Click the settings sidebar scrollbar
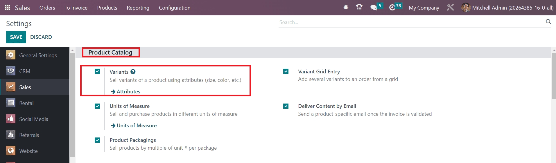This screenshot has width=556, height=163. (72, 104)
